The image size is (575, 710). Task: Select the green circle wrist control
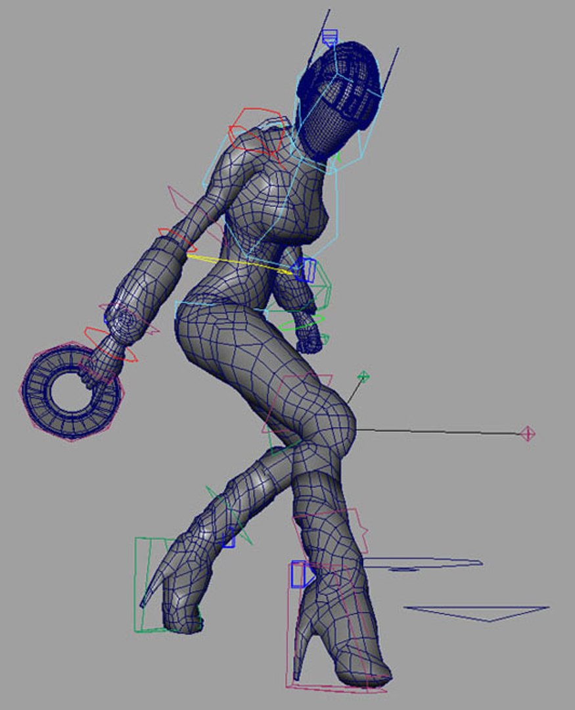point(302,322)
